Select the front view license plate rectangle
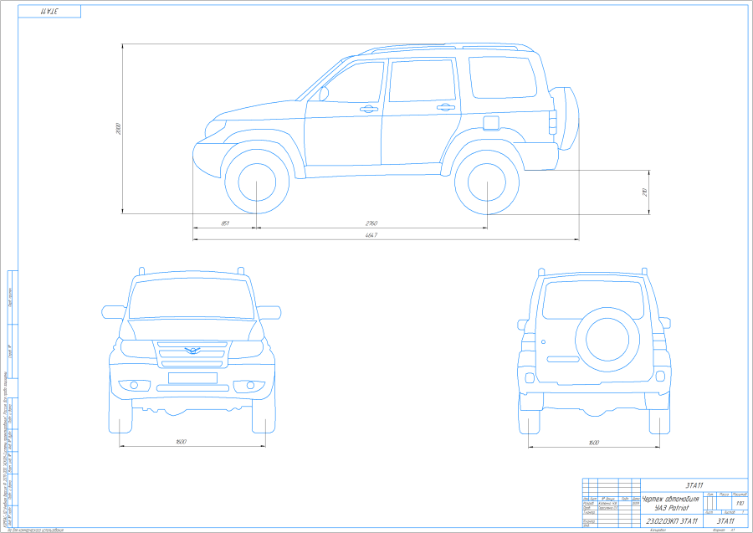The width and height of the screenshot is (753, 533). tap(192, 377)
